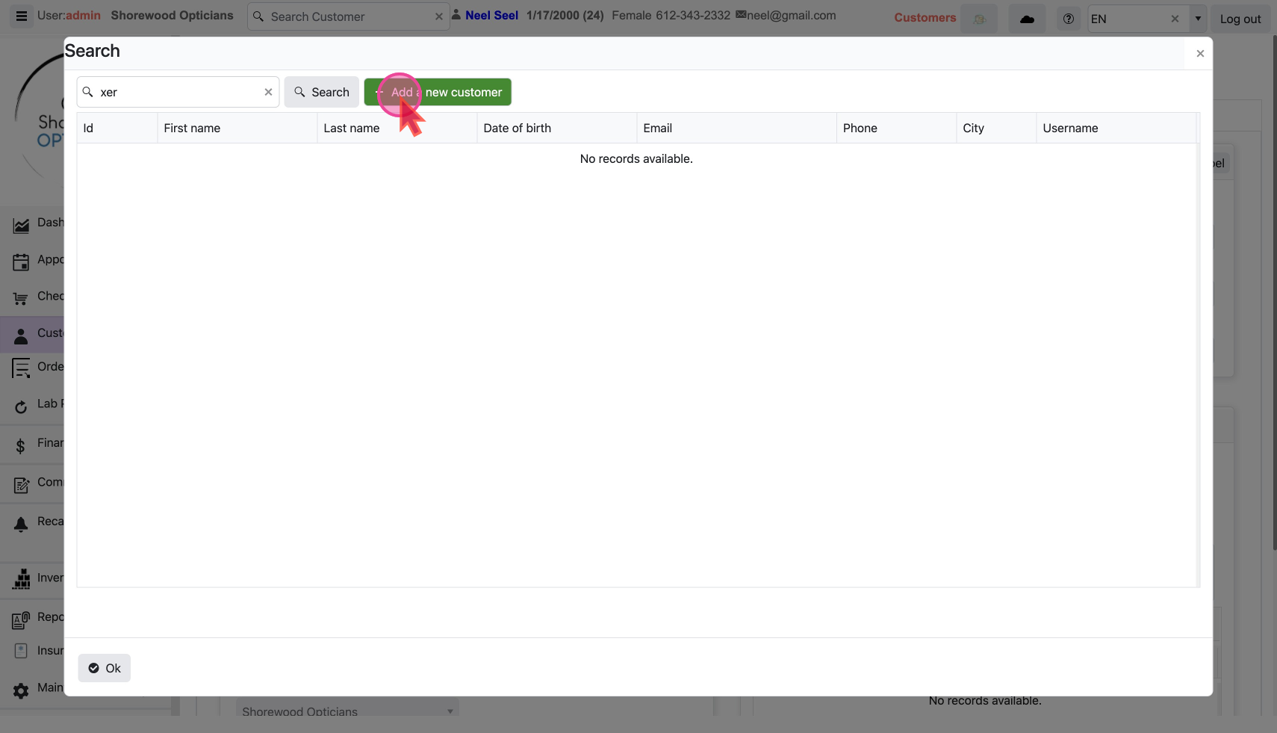Image resolution: width=1277 pixels, height=733 pixels.
Task: Clear the EN language selection
Action: click(x=1175, y=19)
